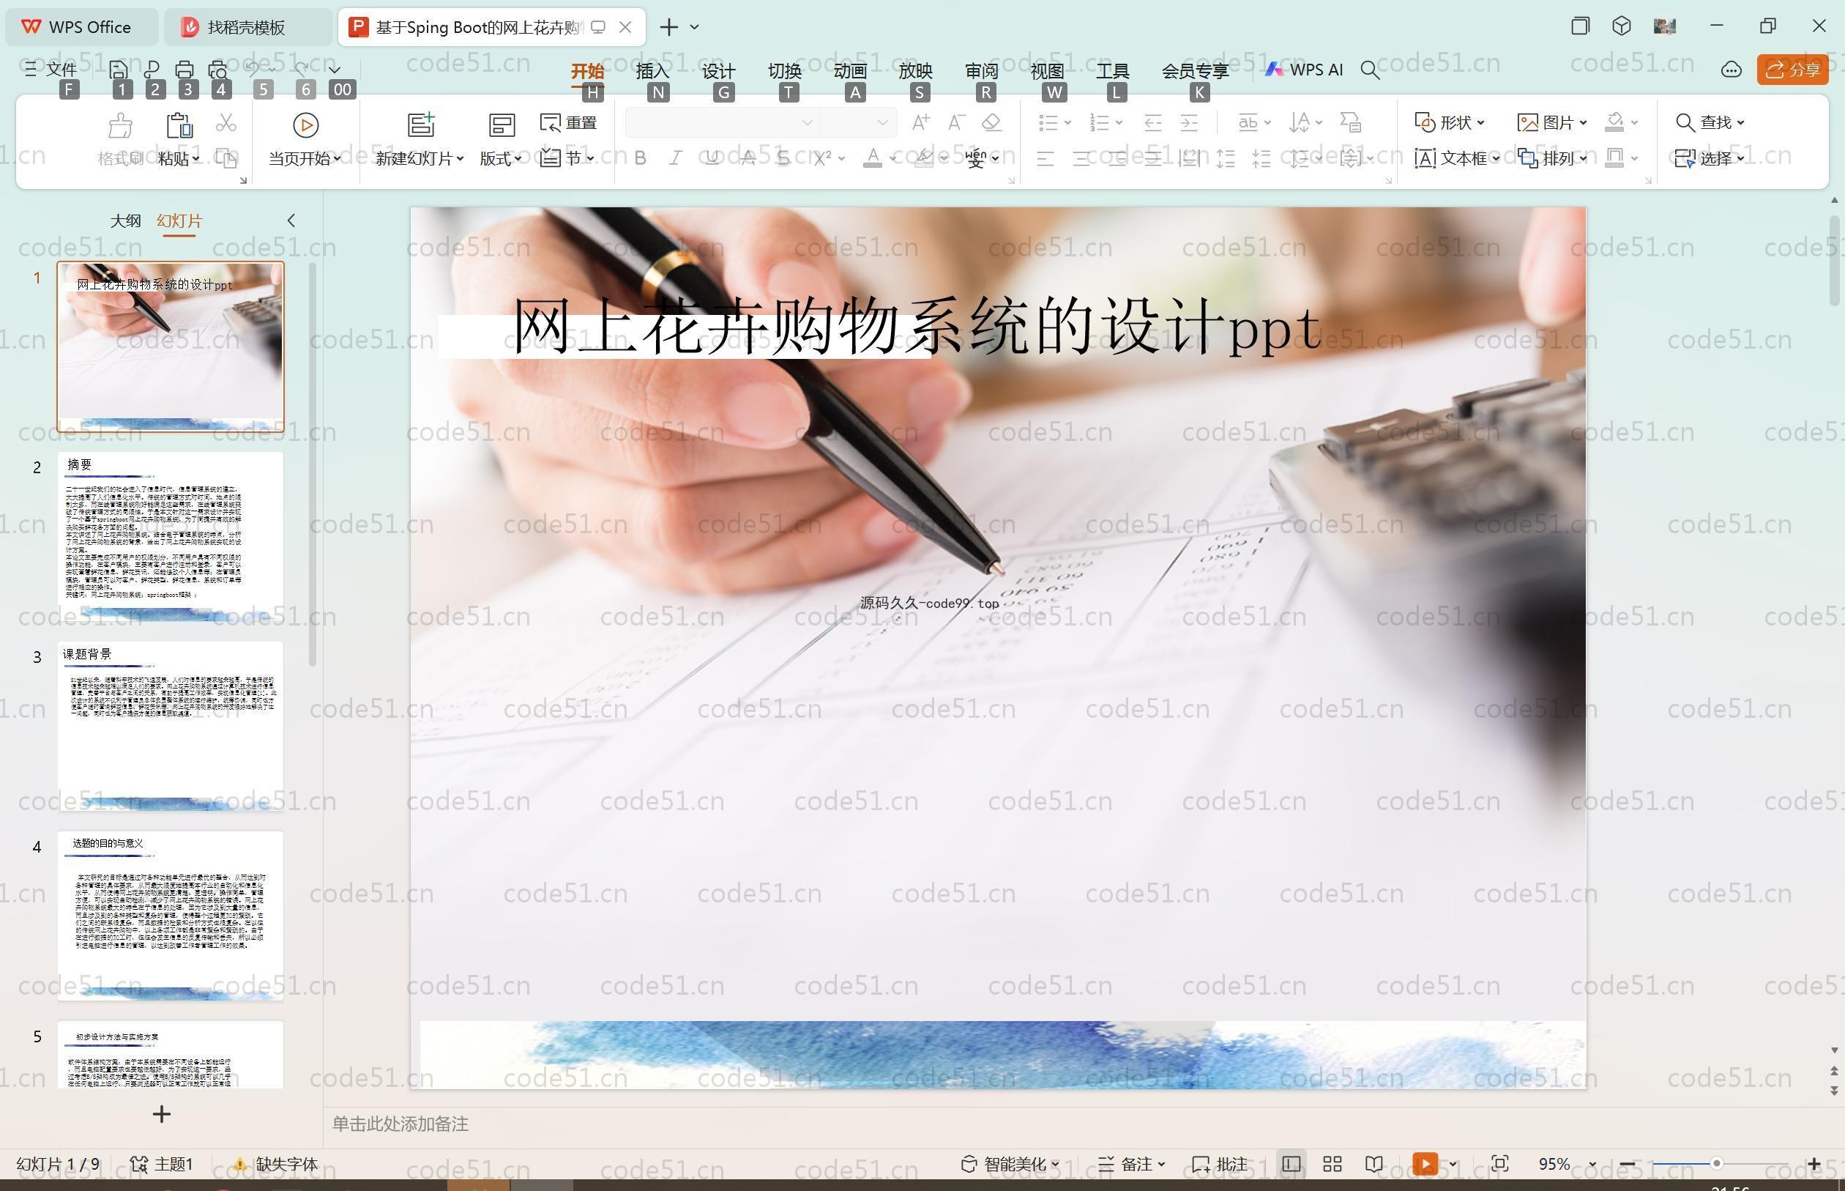This screenshot has width=1845, height=1191.
Task: Toggle center text alignment
Action: [x=1081, y=158]
